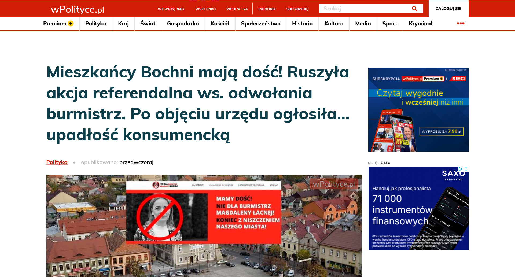Click the article photo of Bochnia

pos(204,226)
